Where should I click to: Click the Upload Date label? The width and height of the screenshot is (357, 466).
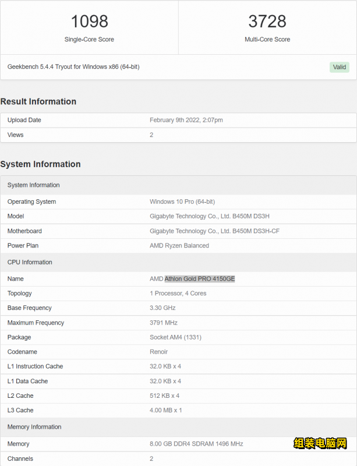(24, 120)
